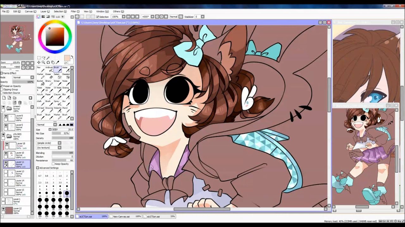
Task: Enable Clipping Group checkbox
Action: click(2, 90)
